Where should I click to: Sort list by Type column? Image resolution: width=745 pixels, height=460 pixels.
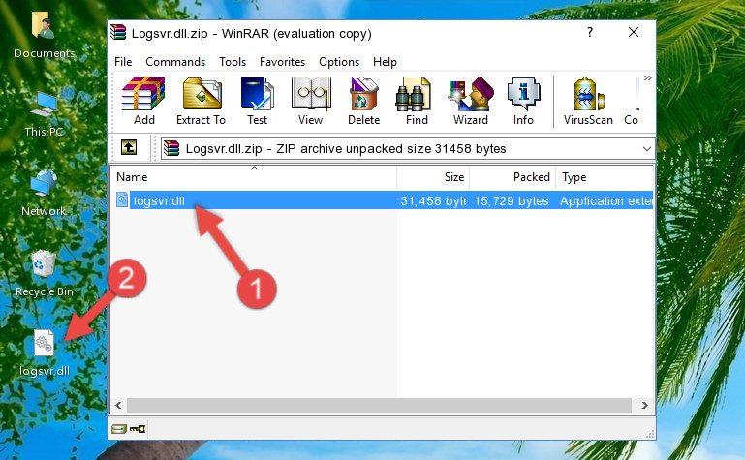605,177
